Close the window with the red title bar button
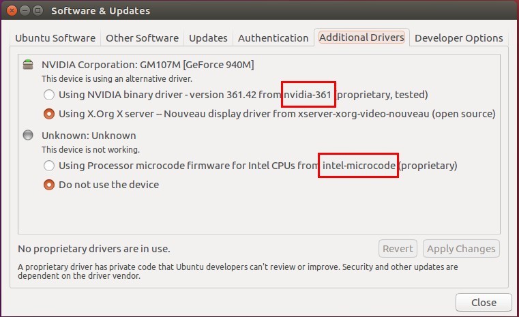This screenshot has width=519, height=317. click(12, 11)
